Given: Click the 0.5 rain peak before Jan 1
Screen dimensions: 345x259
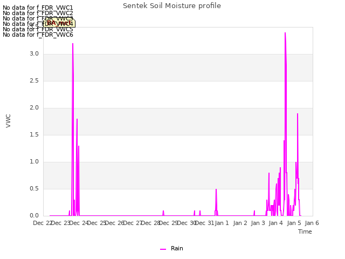Looking at the screenshot, I should [216, 189].
